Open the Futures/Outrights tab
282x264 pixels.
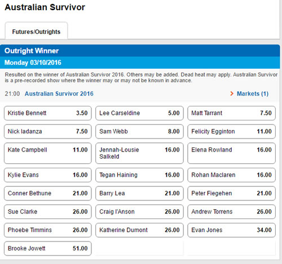(36, 31)
